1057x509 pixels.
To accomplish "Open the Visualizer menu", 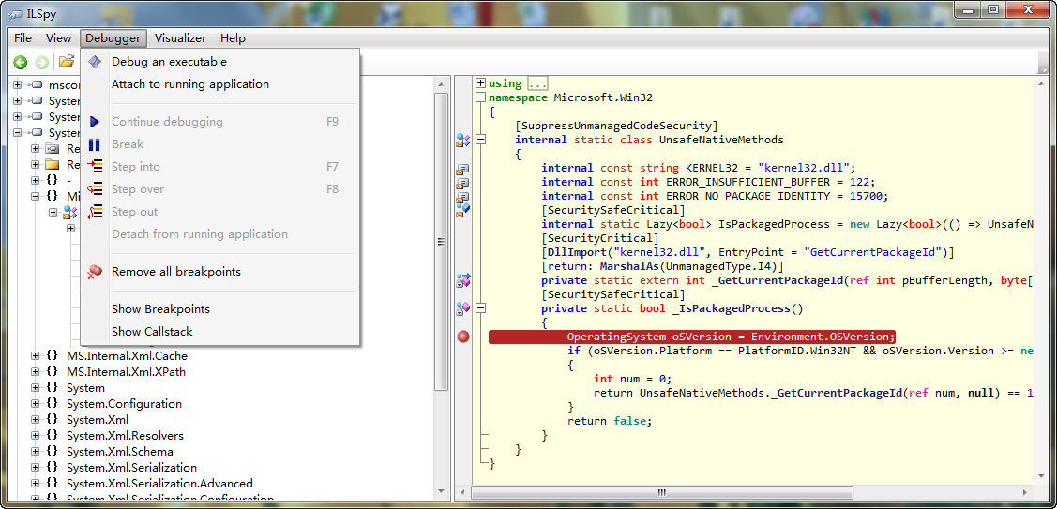I will click(180, 38).
